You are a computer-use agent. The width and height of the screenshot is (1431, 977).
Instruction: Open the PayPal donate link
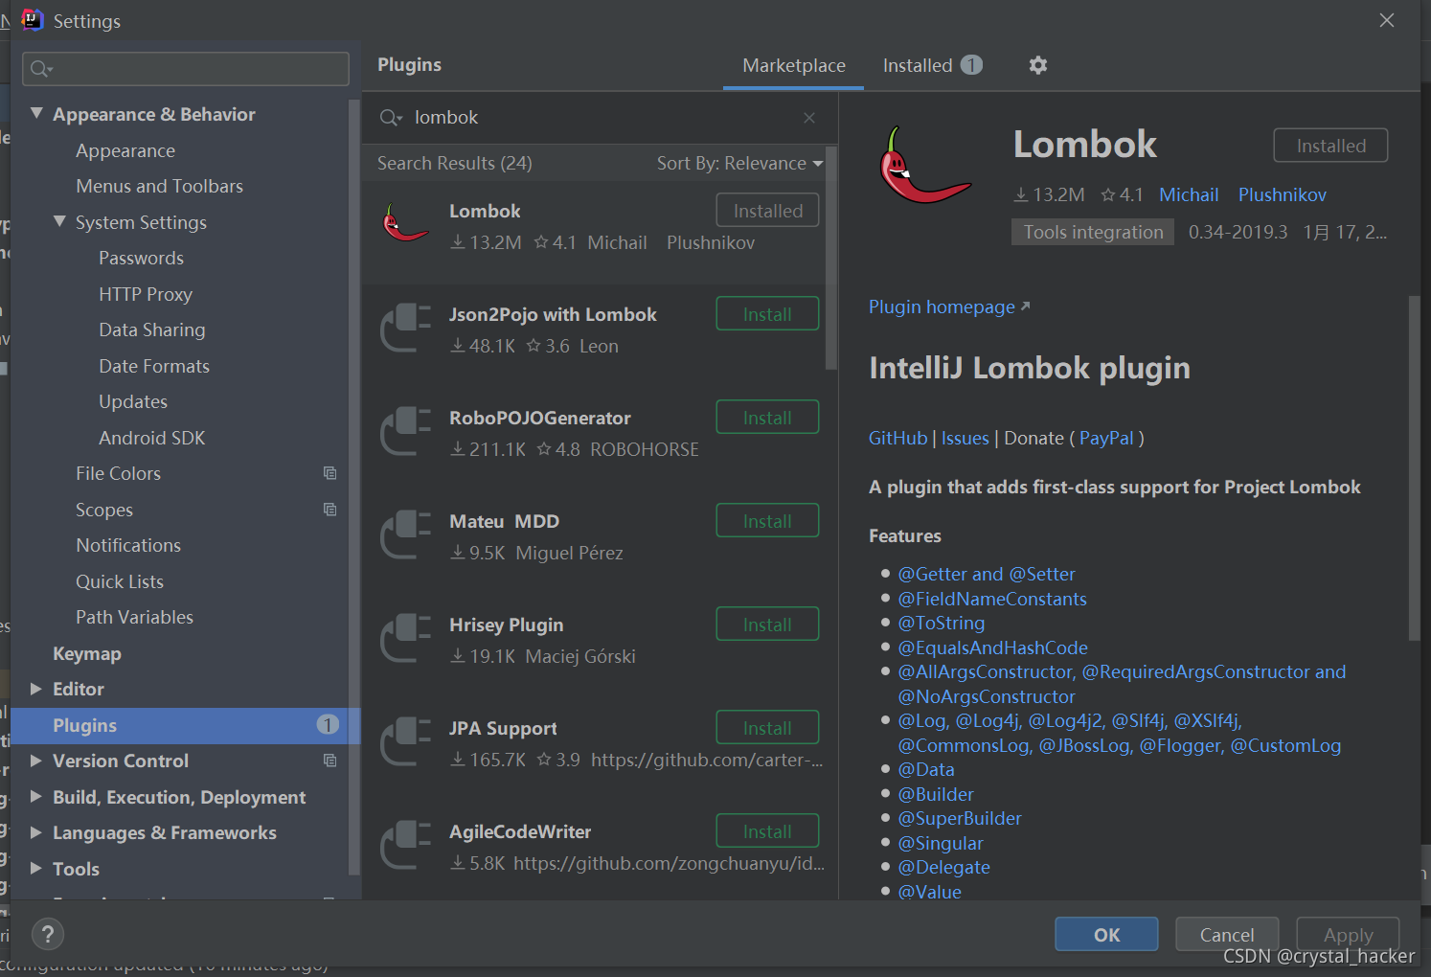(x=1106, y=439)
